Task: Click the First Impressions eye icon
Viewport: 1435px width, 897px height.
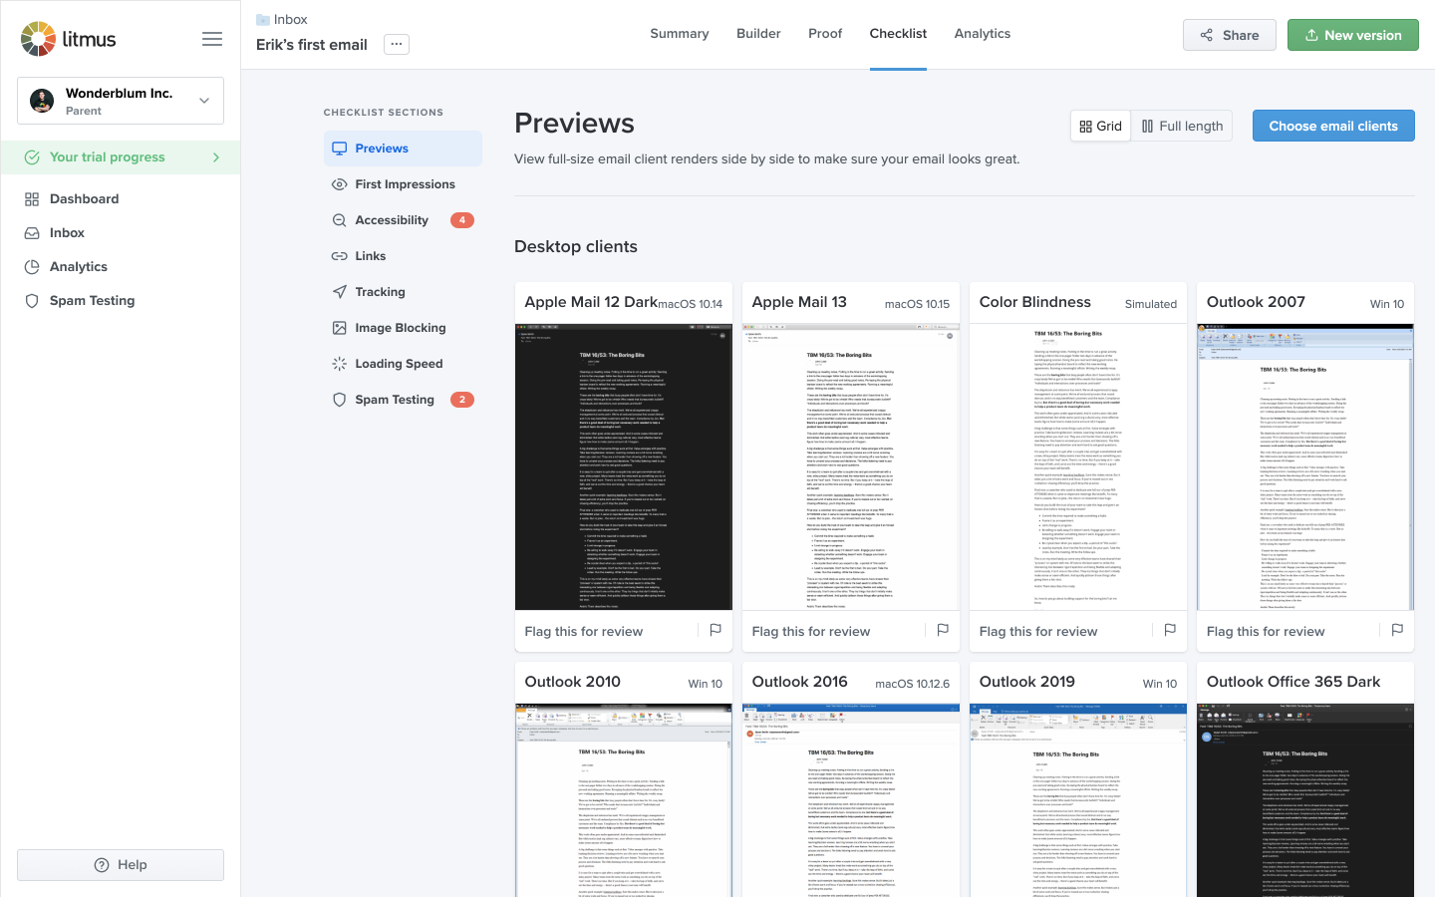Action: pos(340,184)
